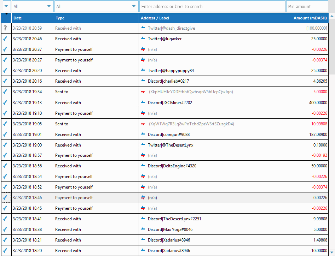Select the Twitter|@happypuppy84 label
This screenshot has height=256, width=335.
[171, 71]
